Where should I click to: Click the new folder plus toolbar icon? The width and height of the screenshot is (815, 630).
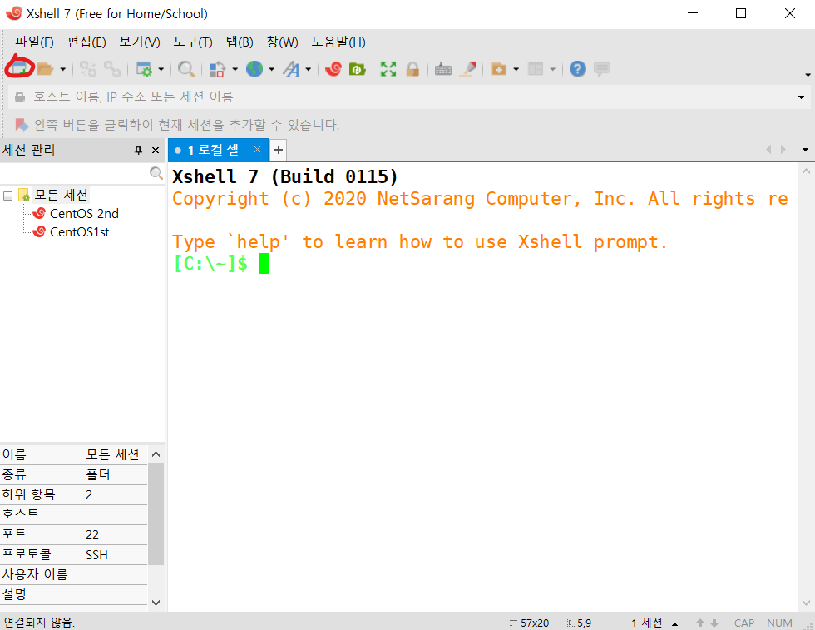click(x=499, y=69)
